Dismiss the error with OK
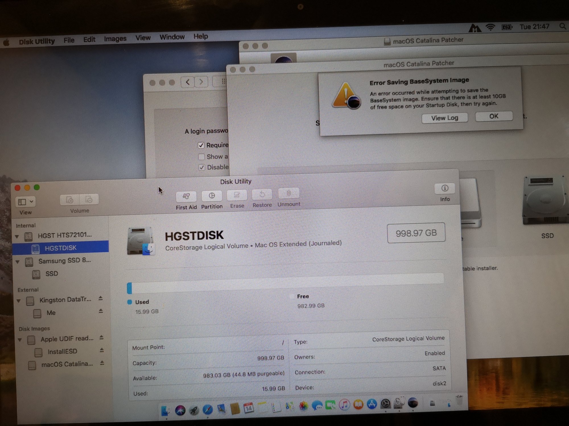 (494, 116)
